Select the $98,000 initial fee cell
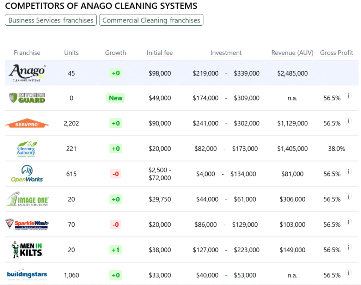361x285 pixels. point(160,73)
